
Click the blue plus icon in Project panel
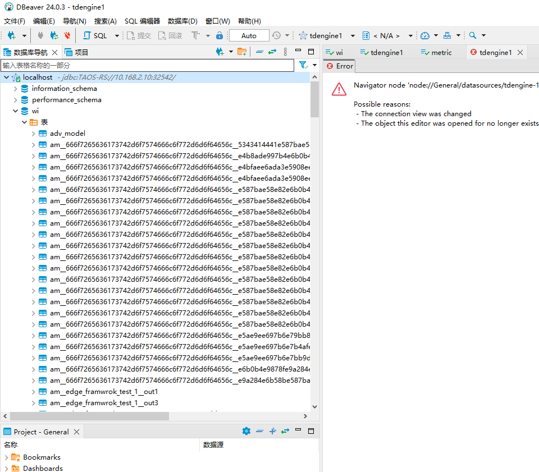(273, 431)
